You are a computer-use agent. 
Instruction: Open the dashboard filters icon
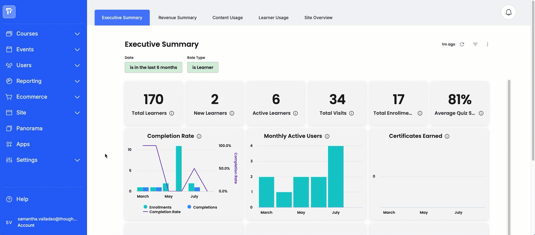pos(475,44)
